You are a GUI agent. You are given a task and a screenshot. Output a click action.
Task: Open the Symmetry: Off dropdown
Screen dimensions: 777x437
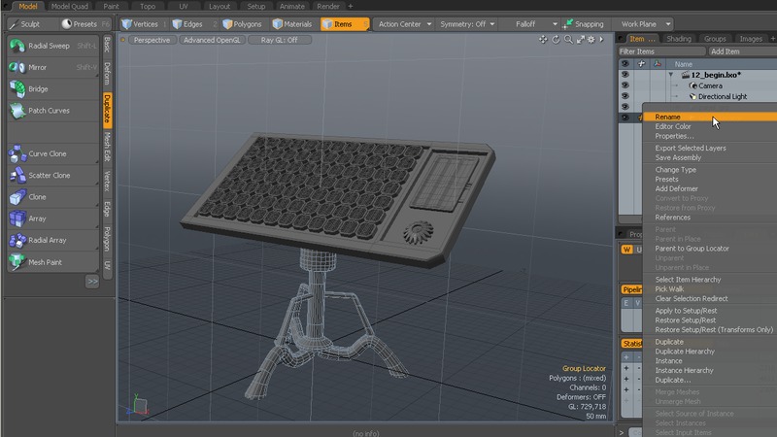pos(467,23)
